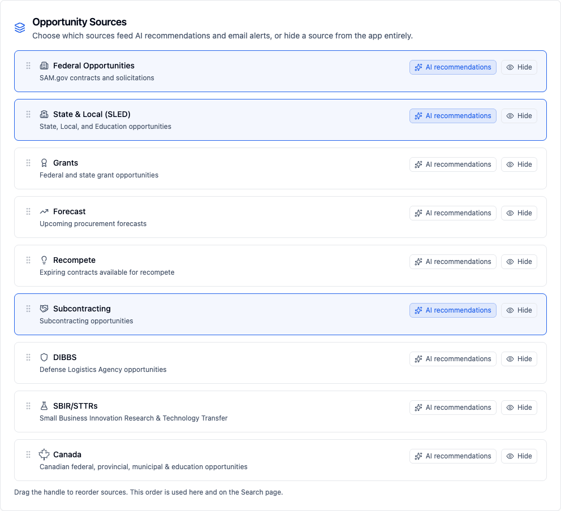The image size is (561, 511).
Task: Click the Recompete title text
Action: click(x=75, y=261)
